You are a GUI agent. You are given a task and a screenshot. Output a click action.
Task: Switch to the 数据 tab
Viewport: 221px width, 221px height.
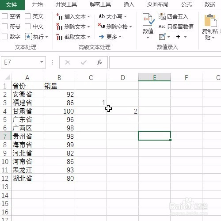click(x=210, y=4)
